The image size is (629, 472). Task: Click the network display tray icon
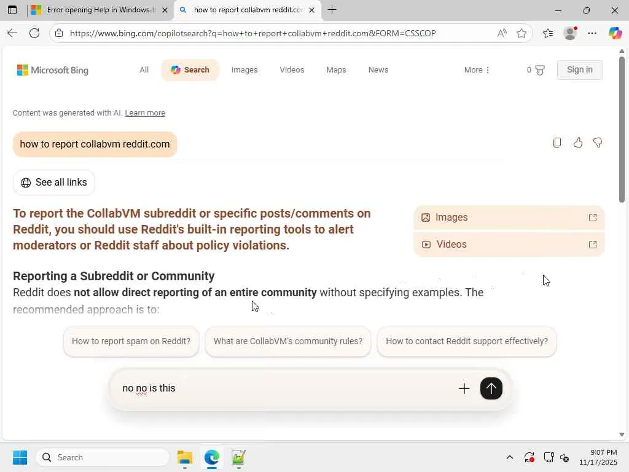(549, 457)
